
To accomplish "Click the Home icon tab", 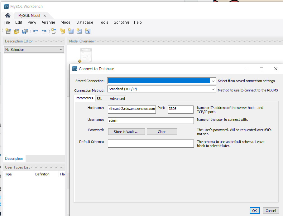I will [x=8, y=15].
